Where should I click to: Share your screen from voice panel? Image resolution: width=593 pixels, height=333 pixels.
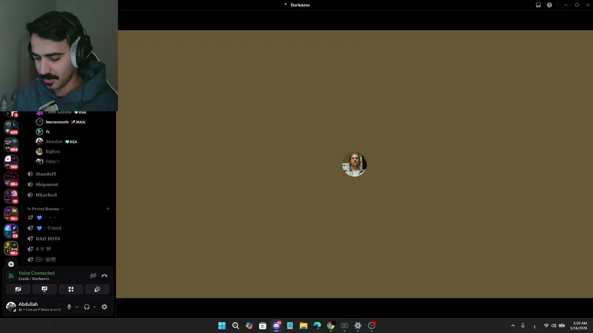click(44, 289)
